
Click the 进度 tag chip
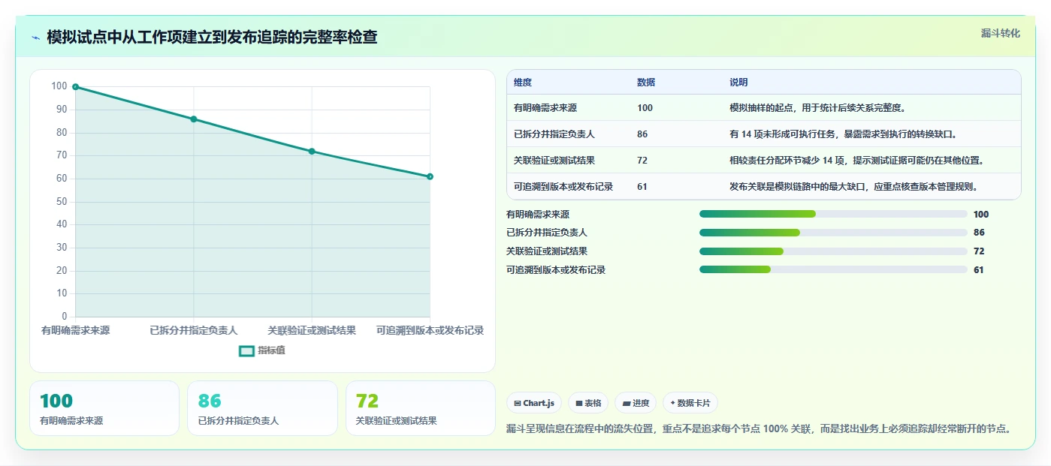(636, 403)
